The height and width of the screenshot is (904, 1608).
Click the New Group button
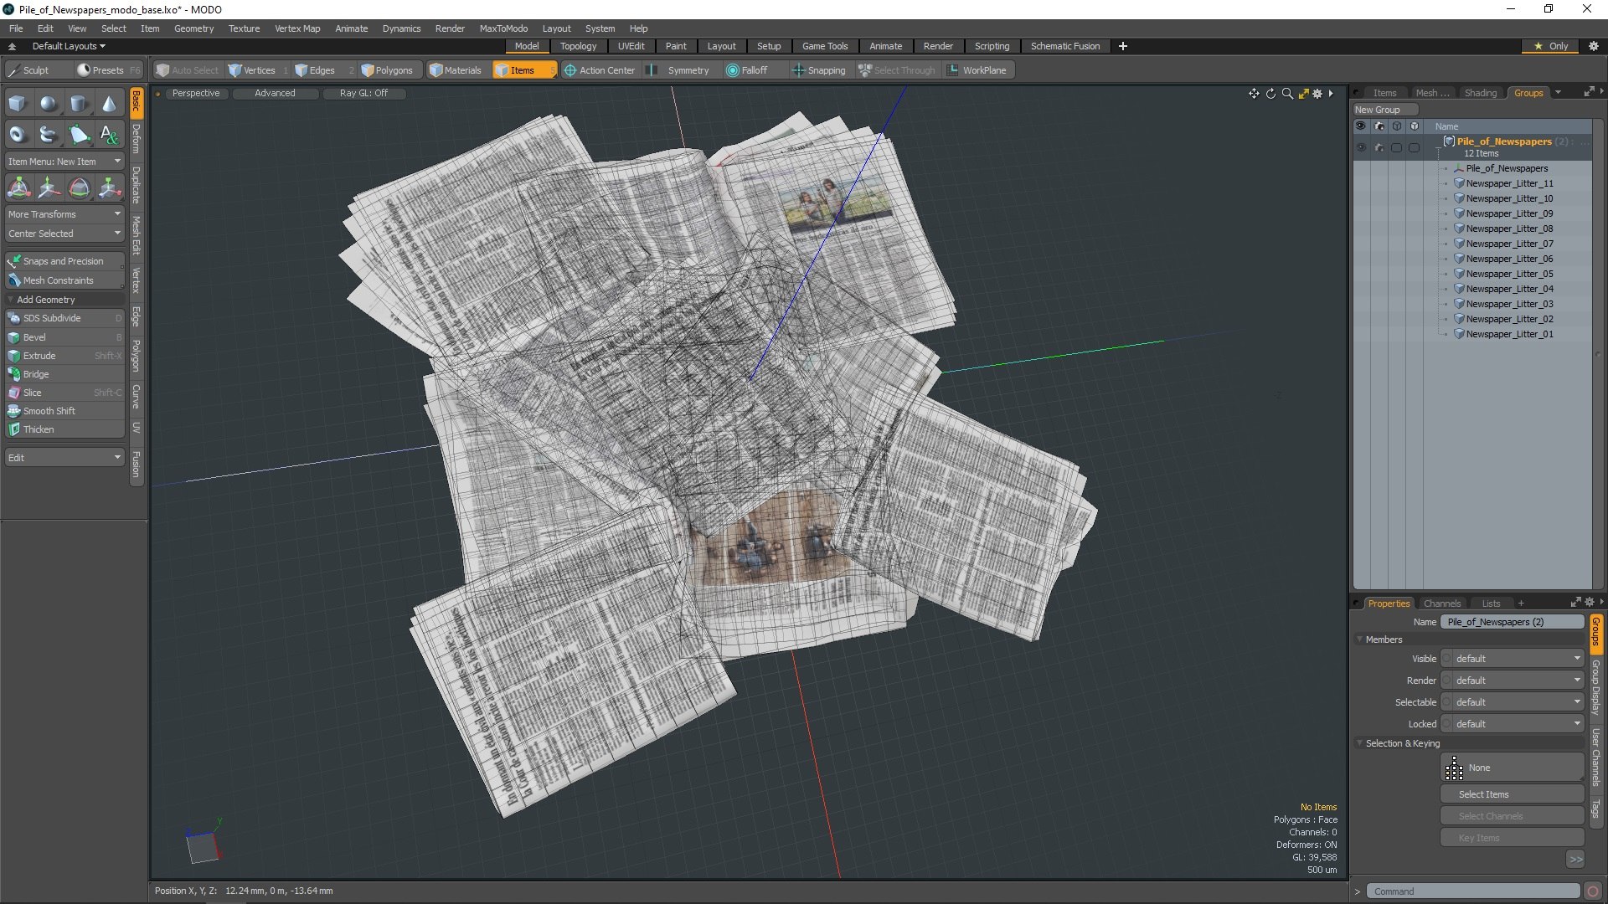[x=1384, y=110]
